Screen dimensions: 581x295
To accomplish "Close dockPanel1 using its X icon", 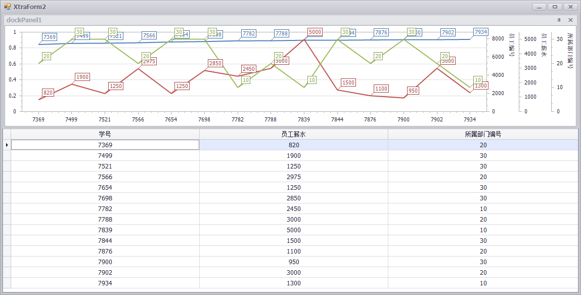I will click(x=570, y=20).
